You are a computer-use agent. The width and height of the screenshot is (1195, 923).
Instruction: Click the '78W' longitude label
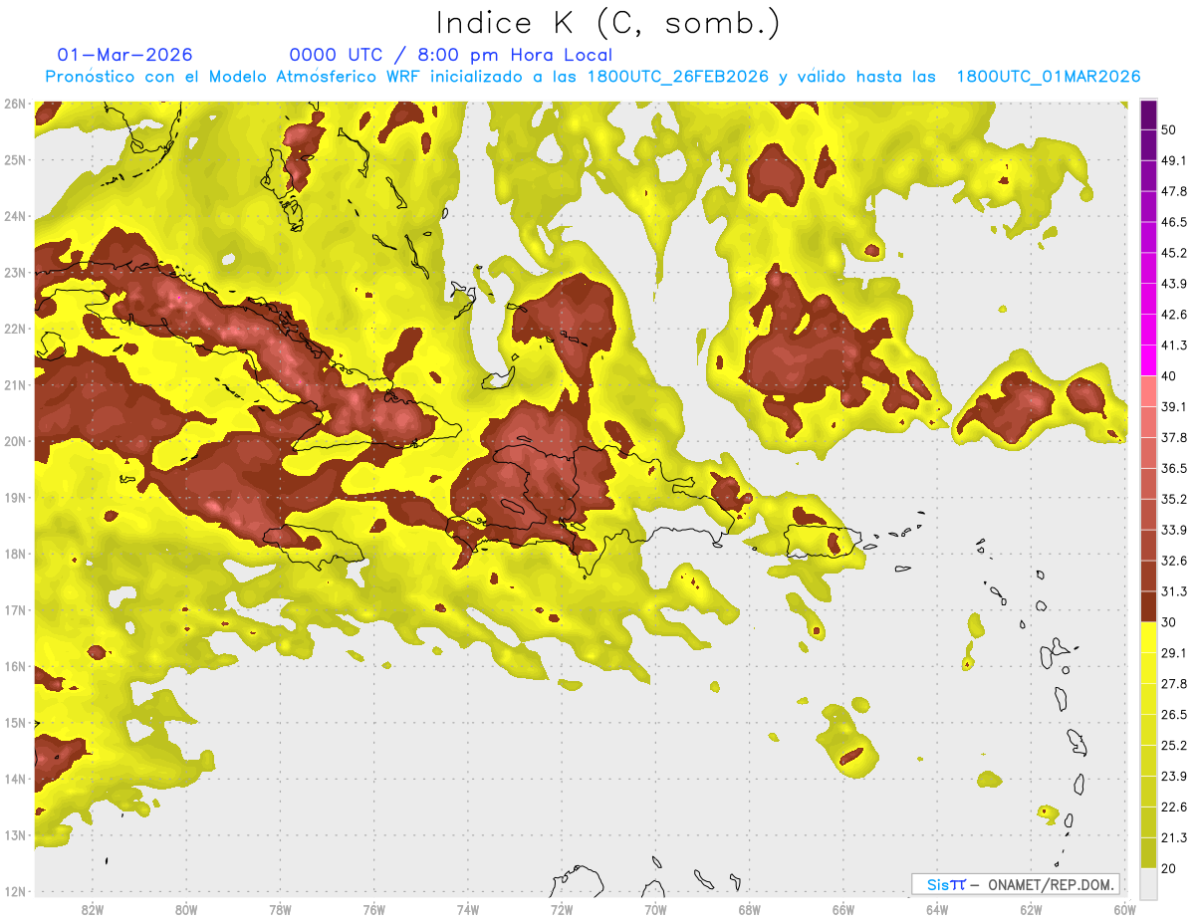tap(280, 910)
